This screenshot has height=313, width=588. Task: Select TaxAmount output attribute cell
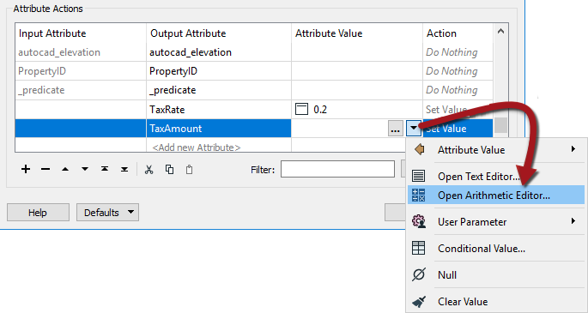(219, 129)
